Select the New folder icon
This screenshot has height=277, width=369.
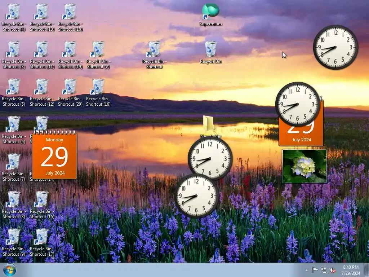209,127
